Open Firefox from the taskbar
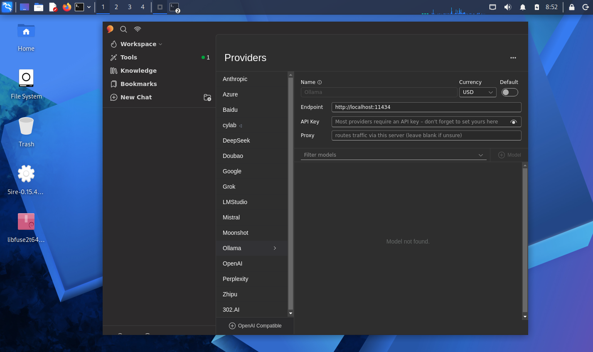 66,7
